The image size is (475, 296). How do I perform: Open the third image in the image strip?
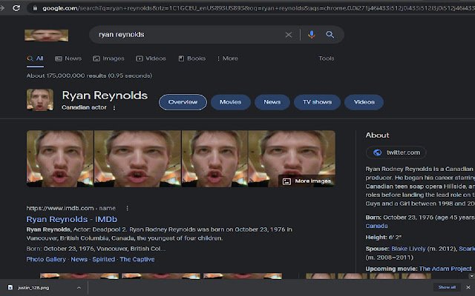(x=214, y=158)
